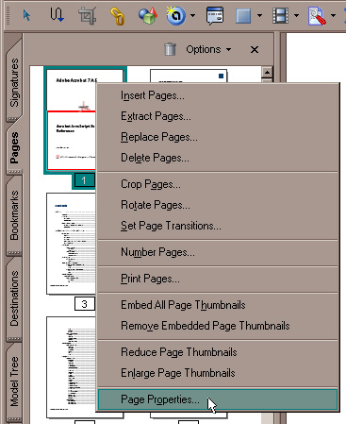Close the Pages navigation panel
This screenshot has width=346, height=424.
pyautogui.click(x=255, y=49)
